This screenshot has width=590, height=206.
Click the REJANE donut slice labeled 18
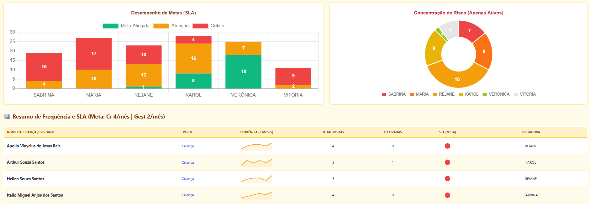click(x=457, y=79)
